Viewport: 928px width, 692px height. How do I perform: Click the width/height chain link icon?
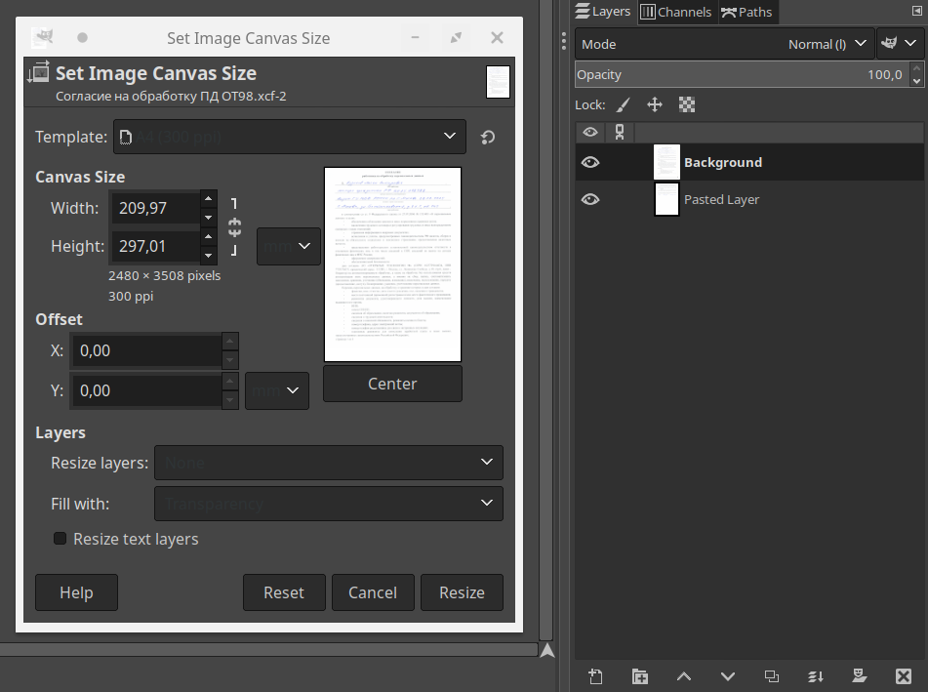(x=234, y=226)
